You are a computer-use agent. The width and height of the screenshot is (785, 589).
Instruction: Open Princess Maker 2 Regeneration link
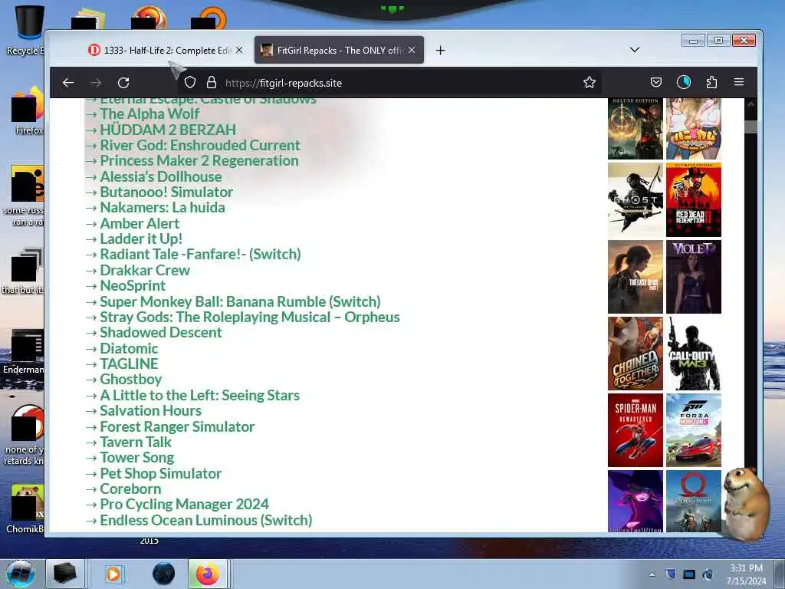point(199,160)
